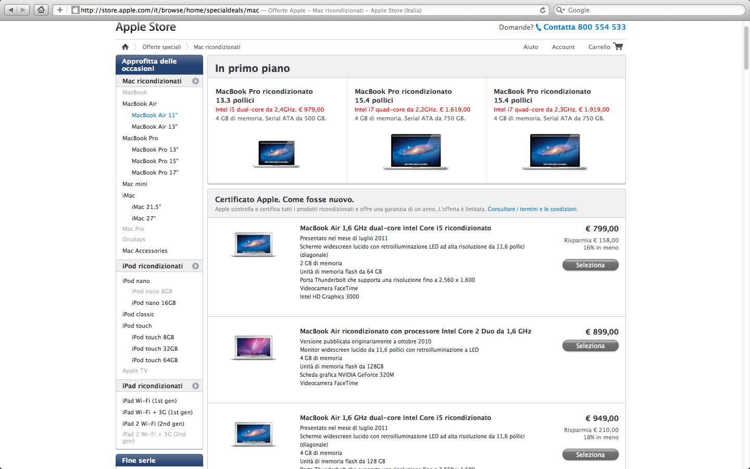Select MacBook Air 11" in the sidebar

[155, 115]
